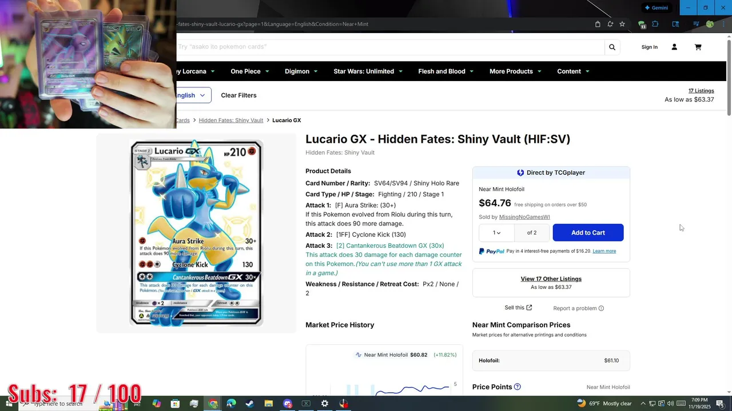
Task: Click the Sign In link
Action: click(650, 47)
